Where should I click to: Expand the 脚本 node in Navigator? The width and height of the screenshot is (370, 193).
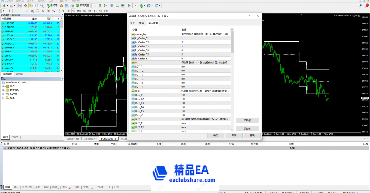coord(3,98)
